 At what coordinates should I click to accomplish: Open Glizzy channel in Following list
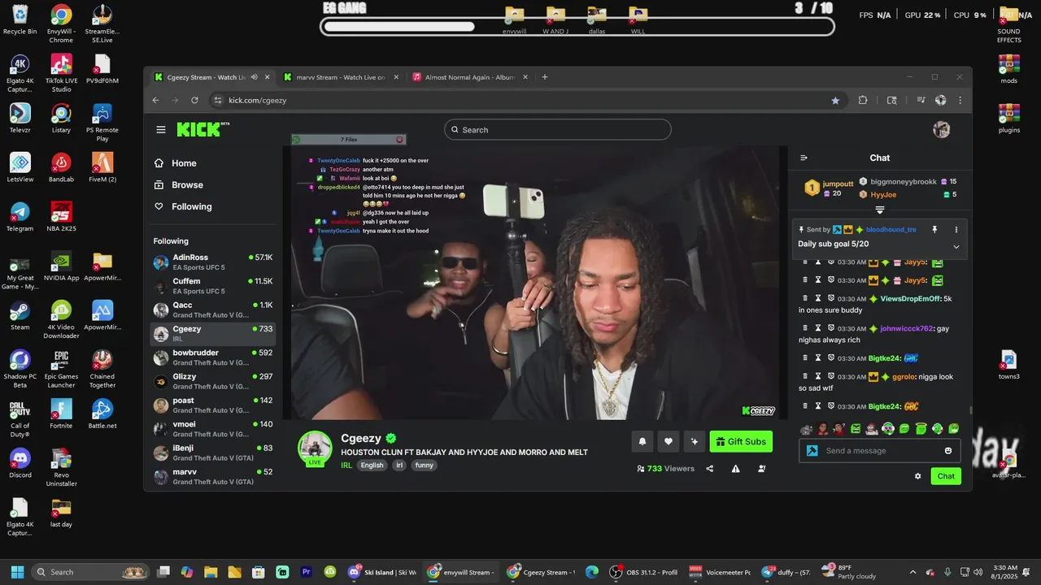click(x=213, y=381)
